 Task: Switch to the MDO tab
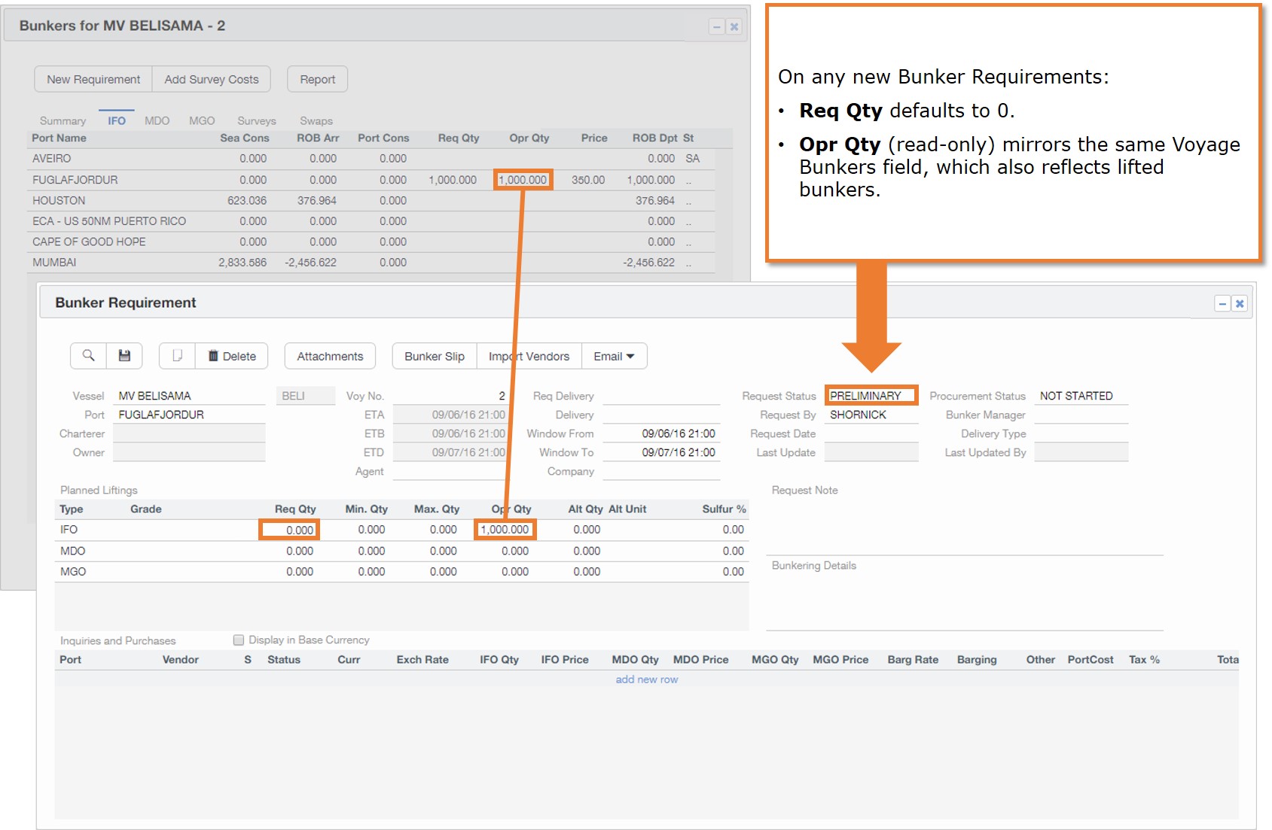[157, 120]
